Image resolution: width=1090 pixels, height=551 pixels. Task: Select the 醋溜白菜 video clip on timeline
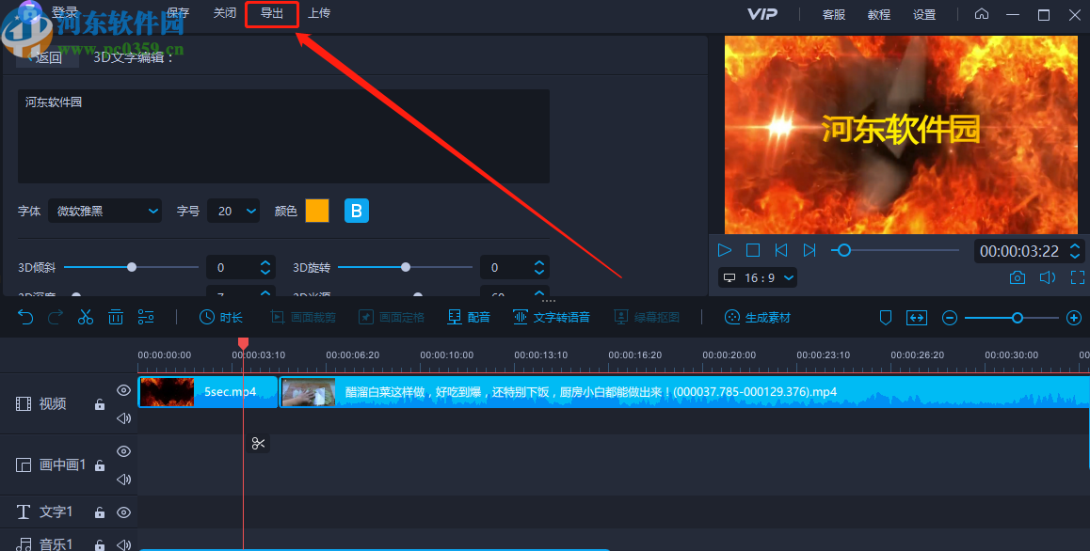pos(684,392)
